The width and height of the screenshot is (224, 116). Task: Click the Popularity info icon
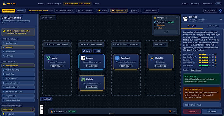point(192,55)
